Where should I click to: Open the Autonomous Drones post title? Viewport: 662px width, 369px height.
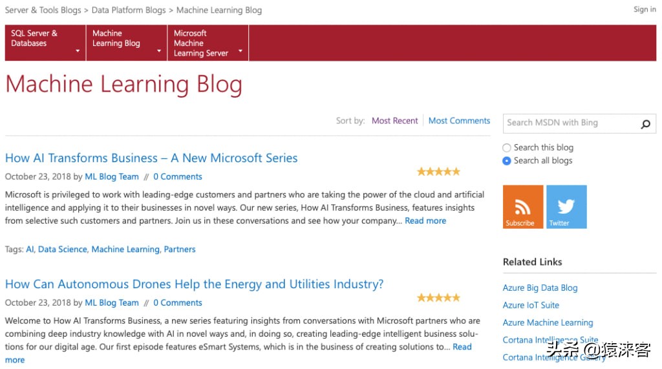click(194, 284)
